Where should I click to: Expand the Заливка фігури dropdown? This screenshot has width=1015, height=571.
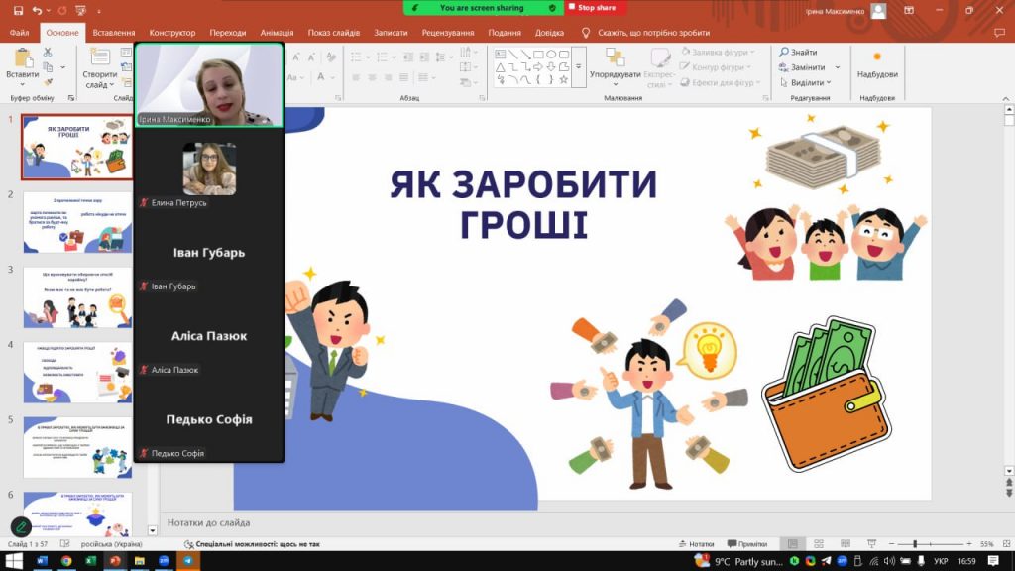coord(752,53)
